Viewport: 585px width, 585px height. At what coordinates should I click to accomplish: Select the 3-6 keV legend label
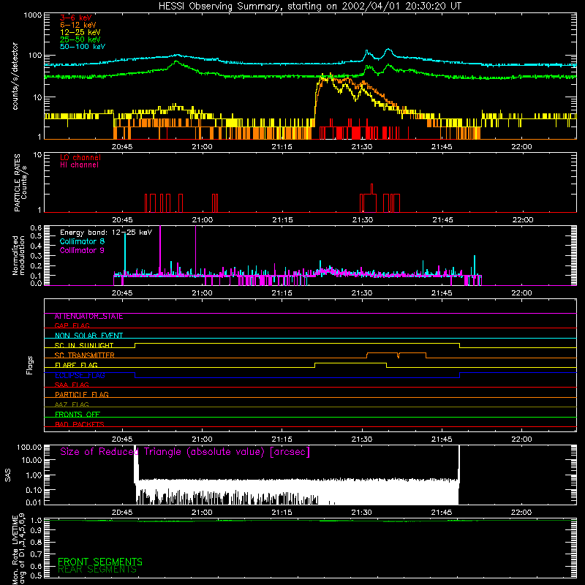[x=76, y=18]
